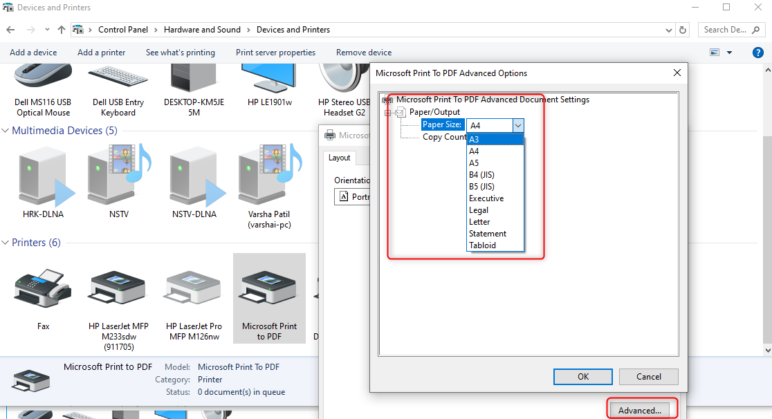
Task: Select the NSTV-DLNA media server icon
Action: coord(194,183)
